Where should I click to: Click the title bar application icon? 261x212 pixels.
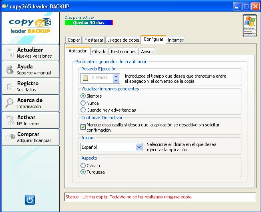(5, 6)
